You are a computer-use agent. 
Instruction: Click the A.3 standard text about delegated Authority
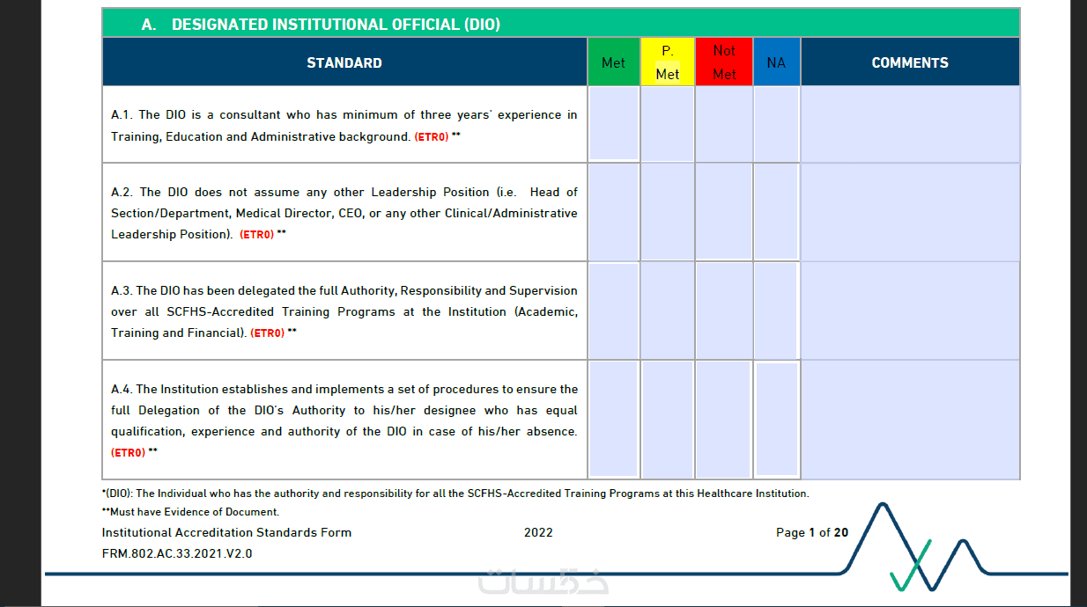(x=344, y=311)
